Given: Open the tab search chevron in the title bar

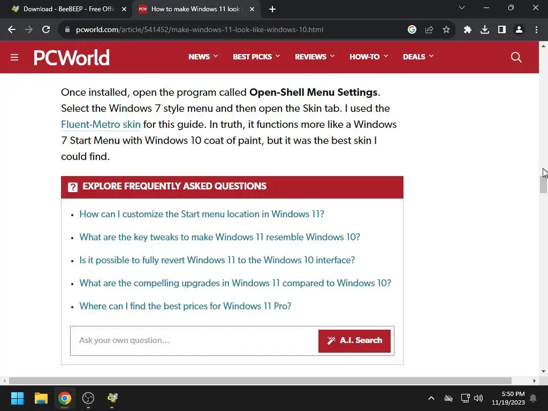Looking at the screenshot, I should [462, 7].
